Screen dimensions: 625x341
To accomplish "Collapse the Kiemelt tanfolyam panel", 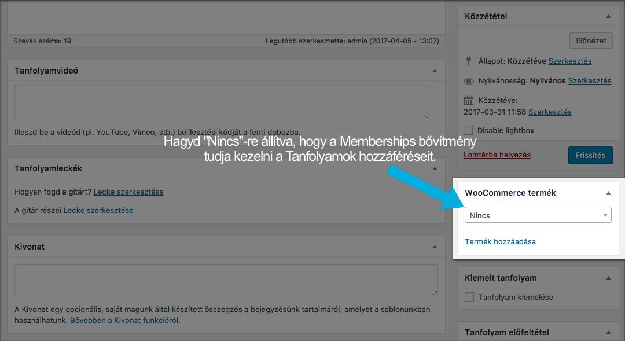I will click(608, 278).
